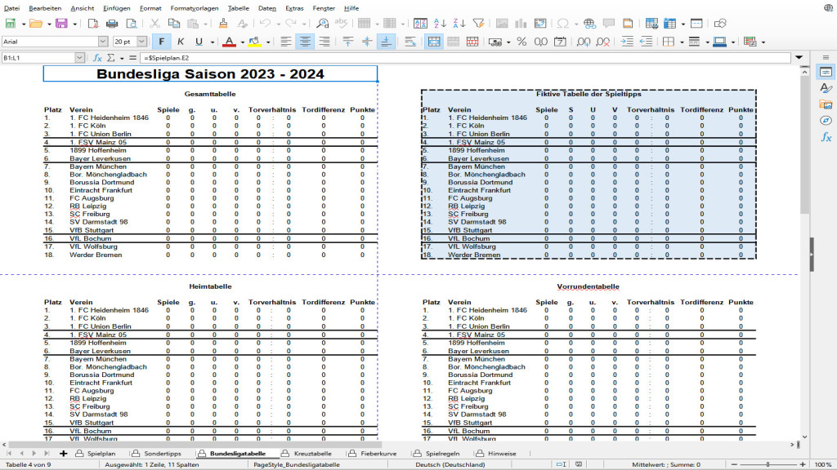Click the Sum button in the formula bar
837x470 pixels.
110,58
